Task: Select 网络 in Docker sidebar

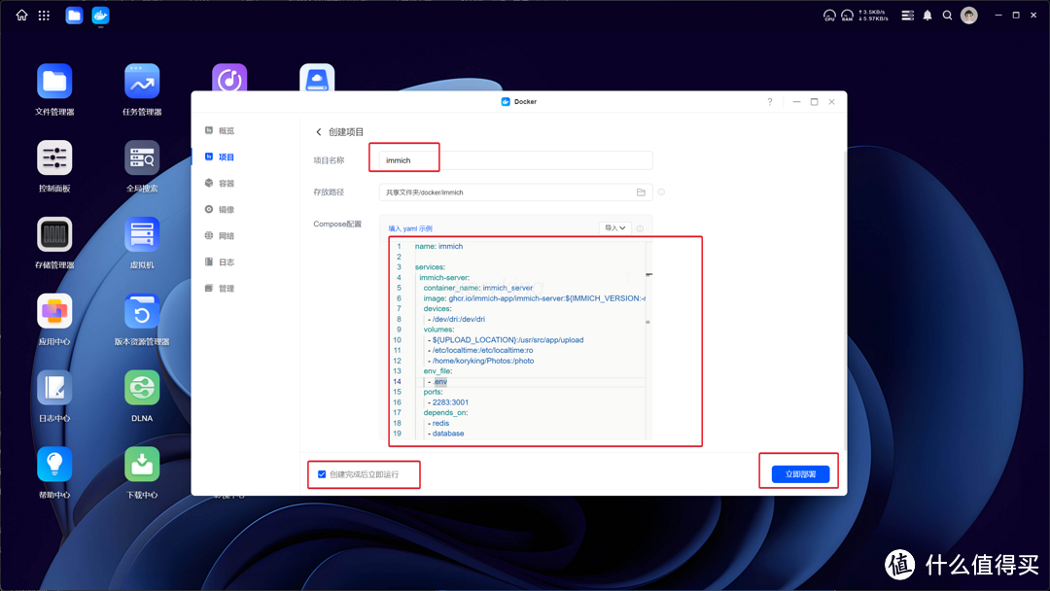Action: point(227,235)
